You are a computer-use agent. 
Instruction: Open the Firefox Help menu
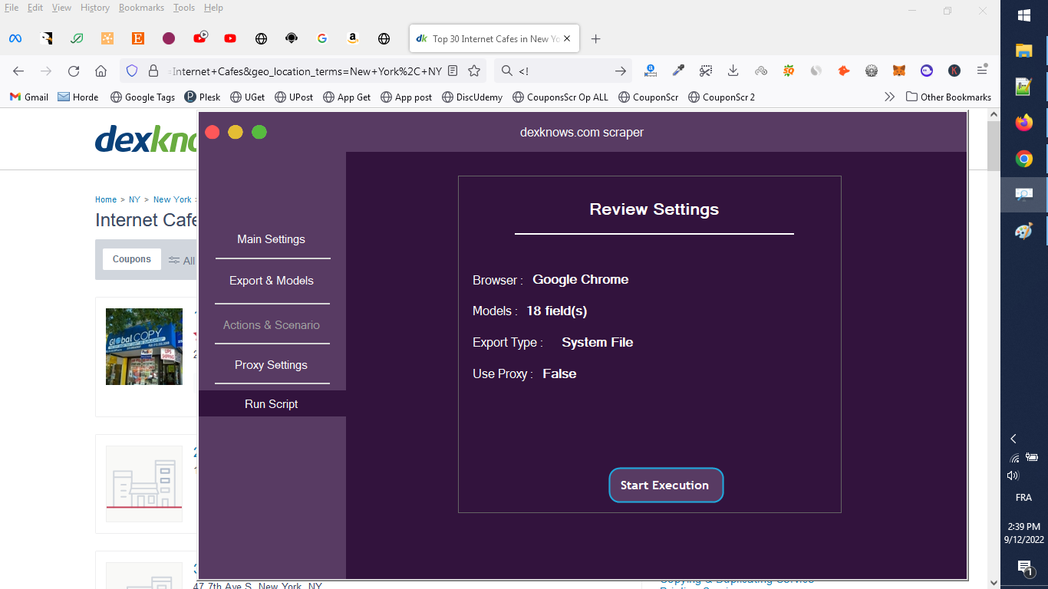point(213,8)
